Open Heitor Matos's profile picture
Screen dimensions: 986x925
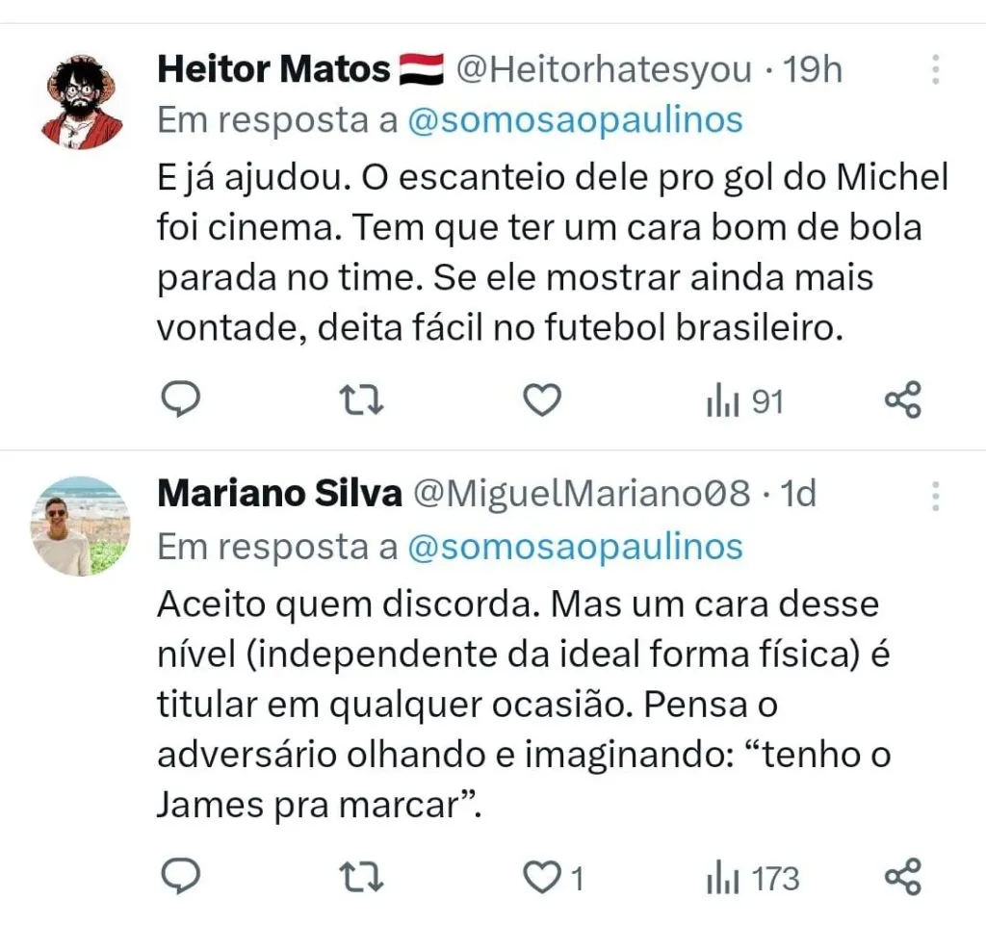[x=83, y=101]
